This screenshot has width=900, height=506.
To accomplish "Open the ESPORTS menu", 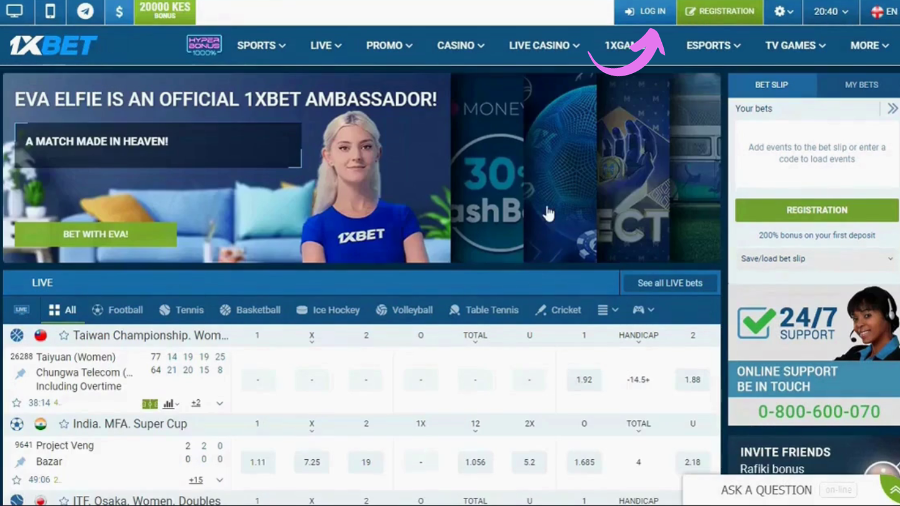I will (x=713, y=46).
